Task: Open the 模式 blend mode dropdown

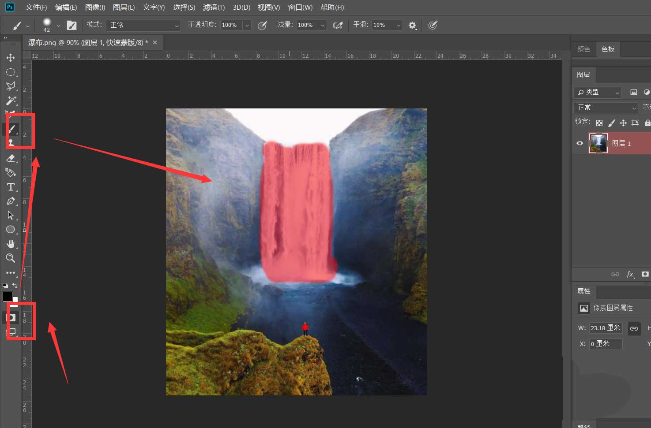Action: [x=143, y=25]
